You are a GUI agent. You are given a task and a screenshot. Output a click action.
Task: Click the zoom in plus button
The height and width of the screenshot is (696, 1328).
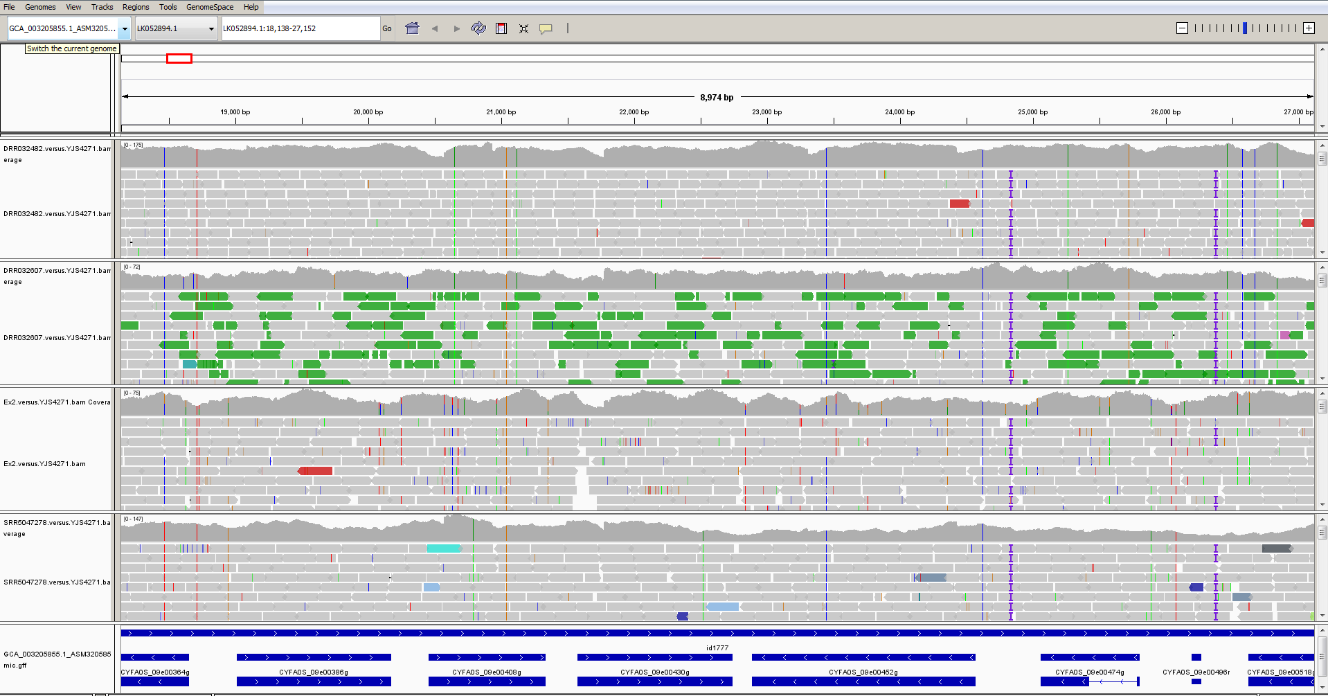click(1309, 28)
